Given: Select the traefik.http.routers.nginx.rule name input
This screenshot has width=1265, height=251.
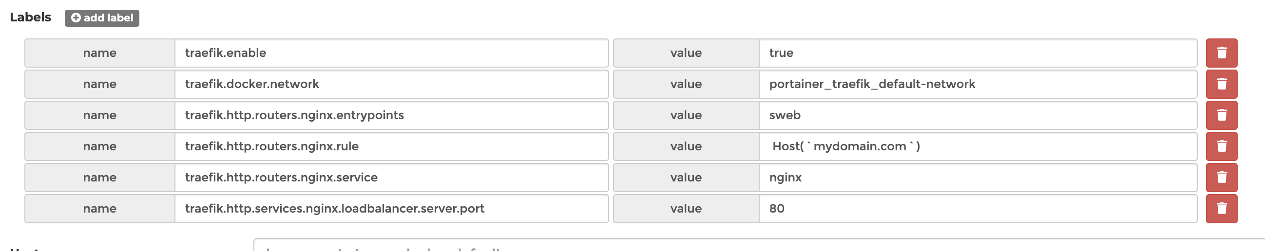Looking at the screenshot, I should pos(391,146).
